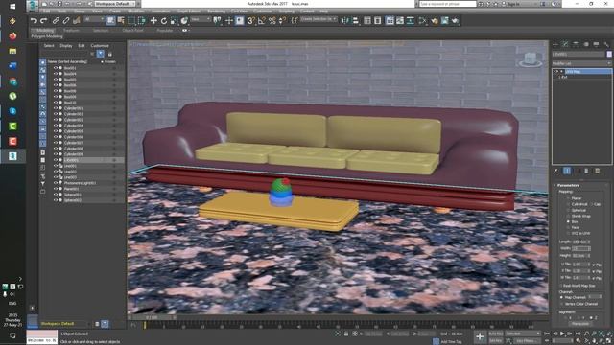614x345 pixels.
Task: Switch to the Freeform ribbon tab
Action: coord(71,30)
